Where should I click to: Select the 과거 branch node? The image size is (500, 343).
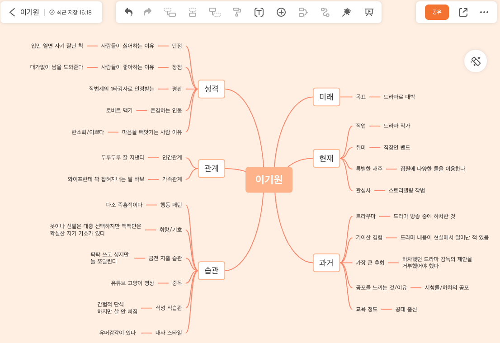(x=326, y=263)
